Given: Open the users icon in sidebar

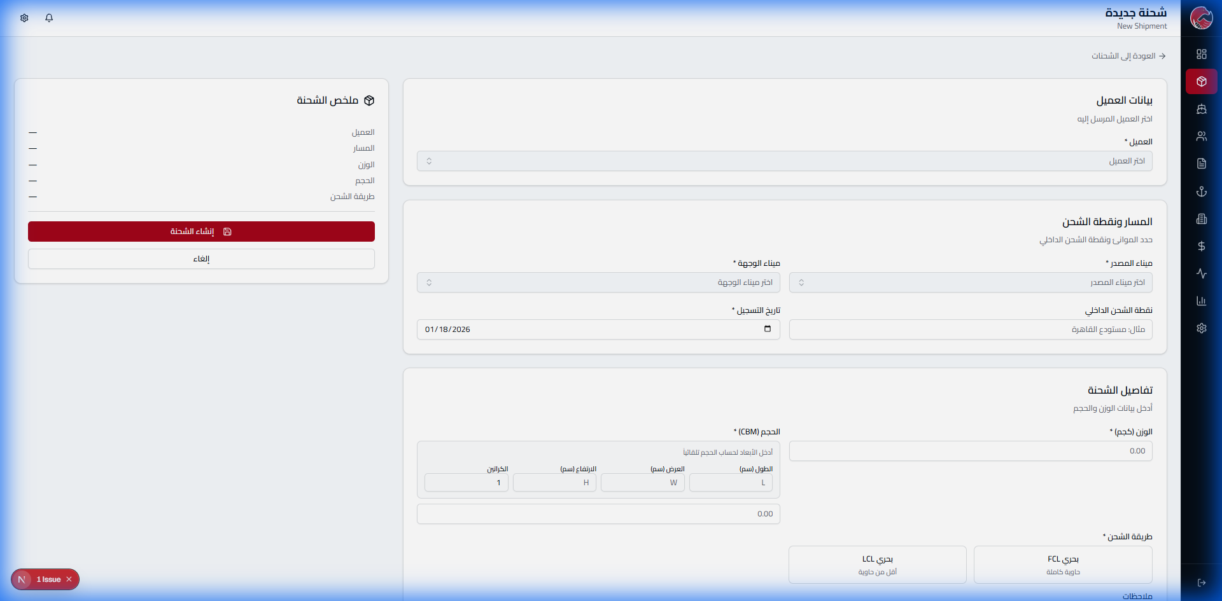Looking at the screenshot, I should [1201, 136].
